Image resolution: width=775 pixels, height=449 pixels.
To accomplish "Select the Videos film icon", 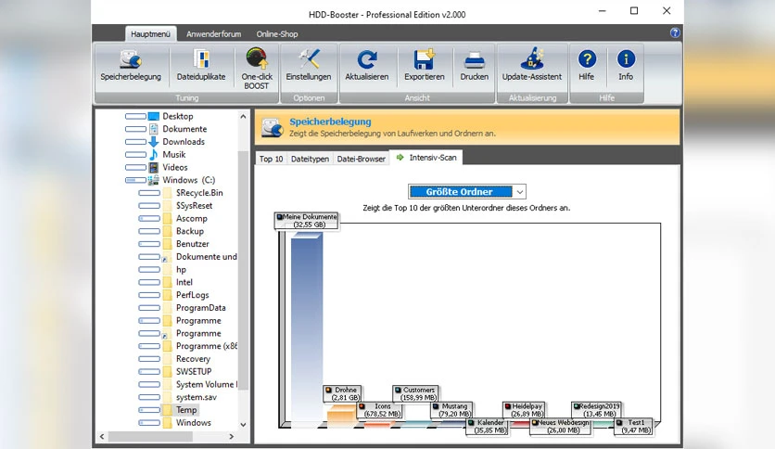I will coord(154,168).
